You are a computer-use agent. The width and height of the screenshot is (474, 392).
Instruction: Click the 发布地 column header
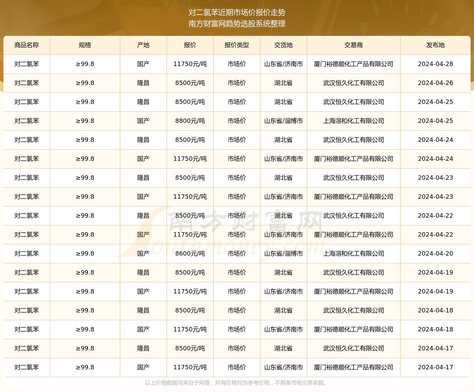pyautogui.click(x=435, y=45)
